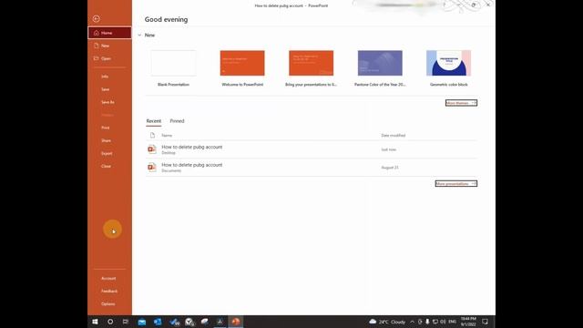Open PowerPoint Options
Image resolution: width=583 pixels, height=328 pixels.
[x=109, y=304]
